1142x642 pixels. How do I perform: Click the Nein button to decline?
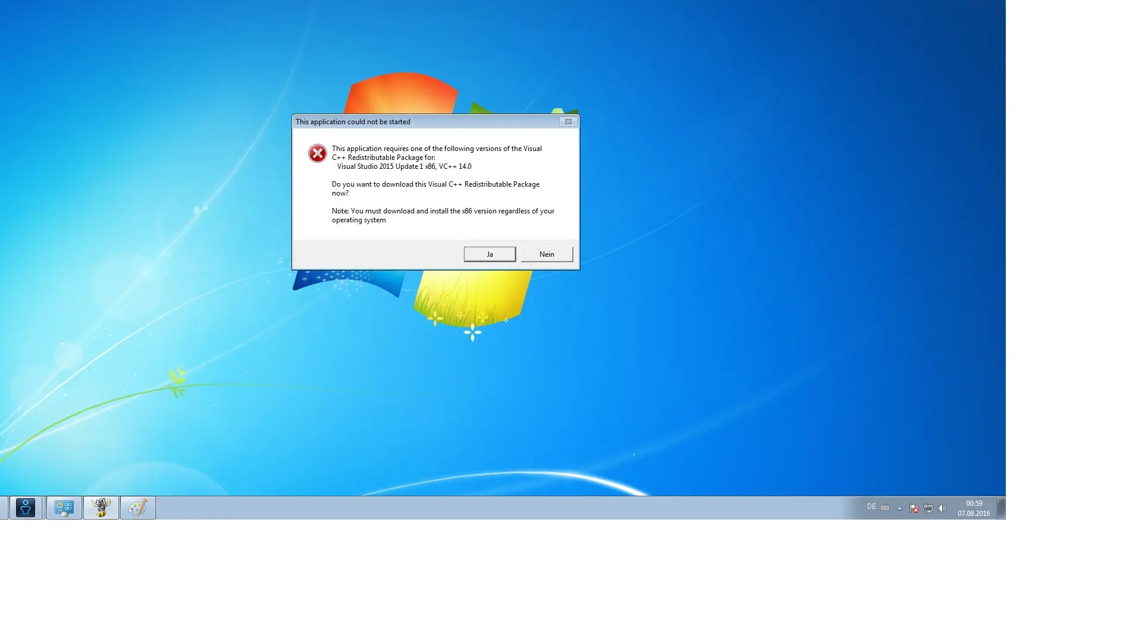[547, 254]
